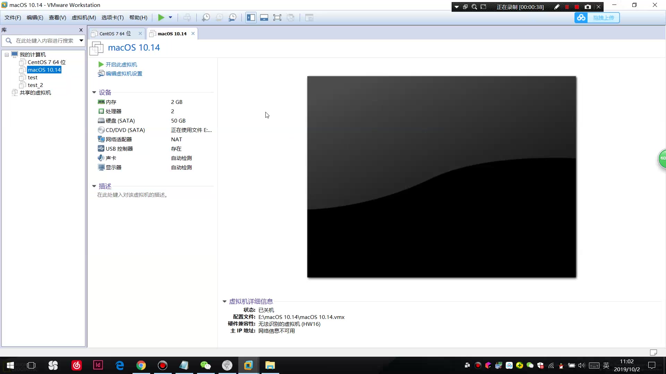666x374 pixels.
Task: Select macOS 10.14 in library tree
Action: click(x=44, y=70)
